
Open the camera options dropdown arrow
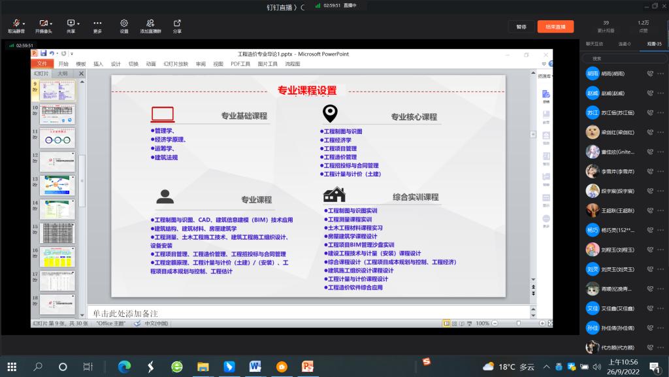(x=52, y=23)
